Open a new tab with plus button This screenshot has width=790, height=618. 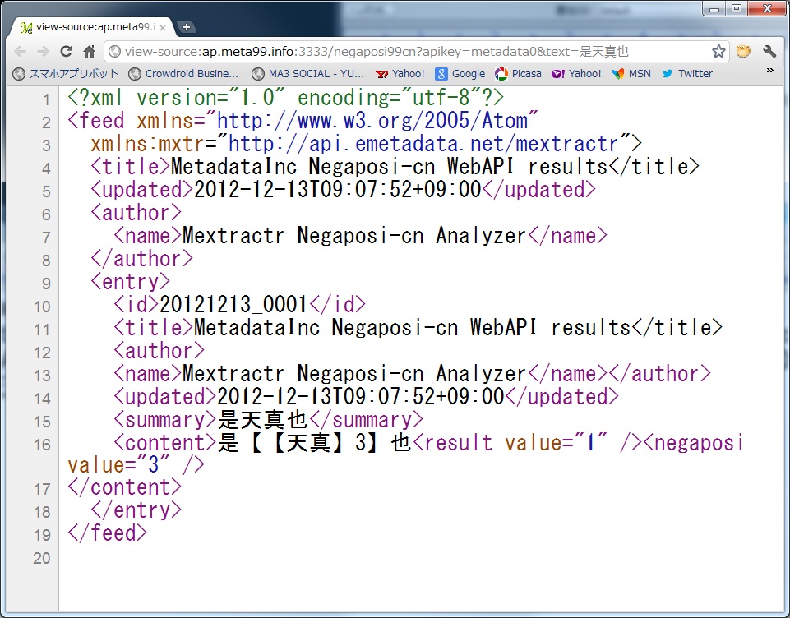(187, 27)
